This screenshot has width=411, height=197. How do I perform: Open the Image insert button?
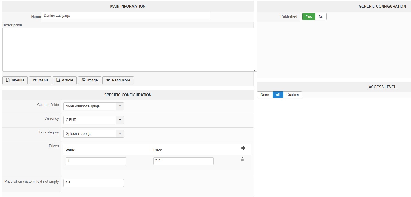(x=90, y=80)
